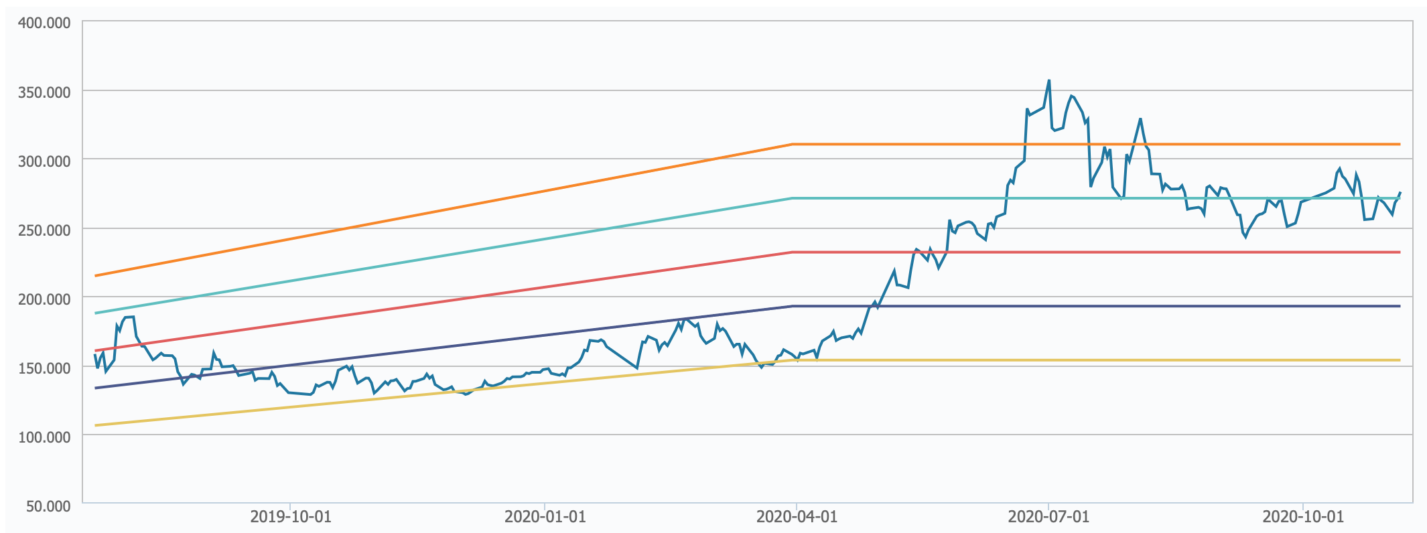
Task: Select the teal line's bend point
Action: coord(793,198)
